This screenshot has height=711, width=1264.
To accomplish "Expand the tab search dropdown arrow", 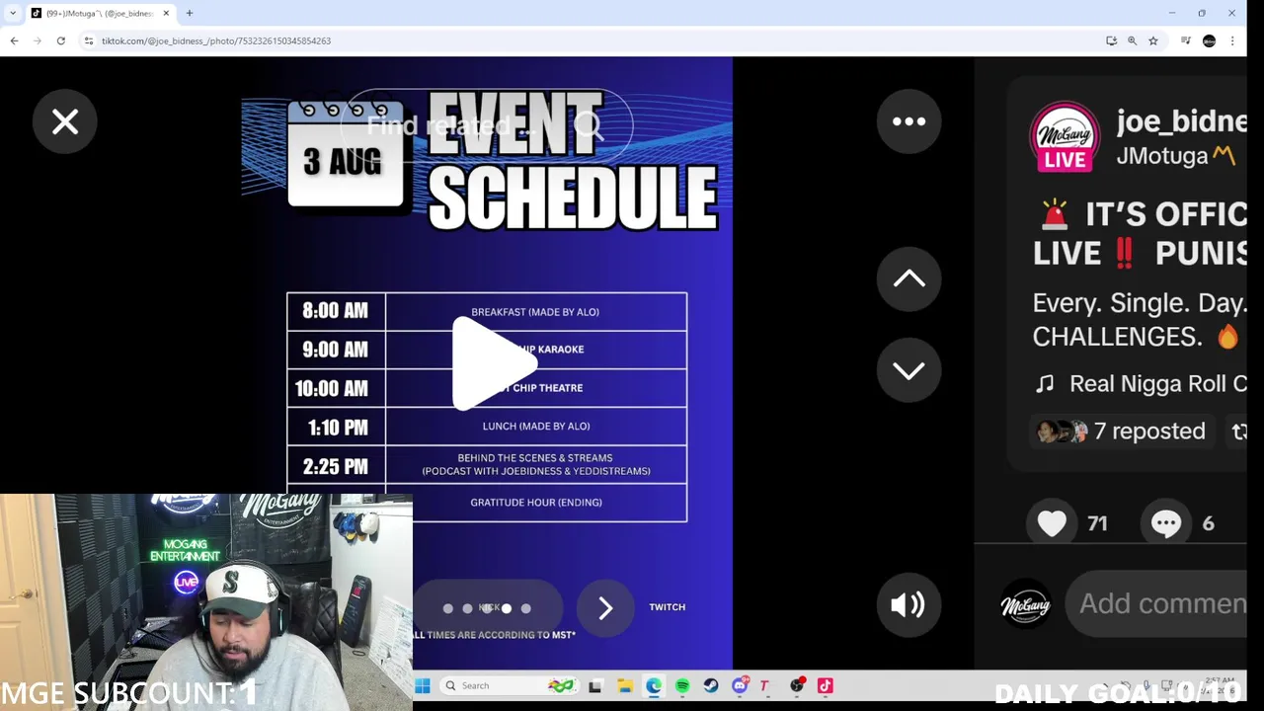I will pos(12,13).
